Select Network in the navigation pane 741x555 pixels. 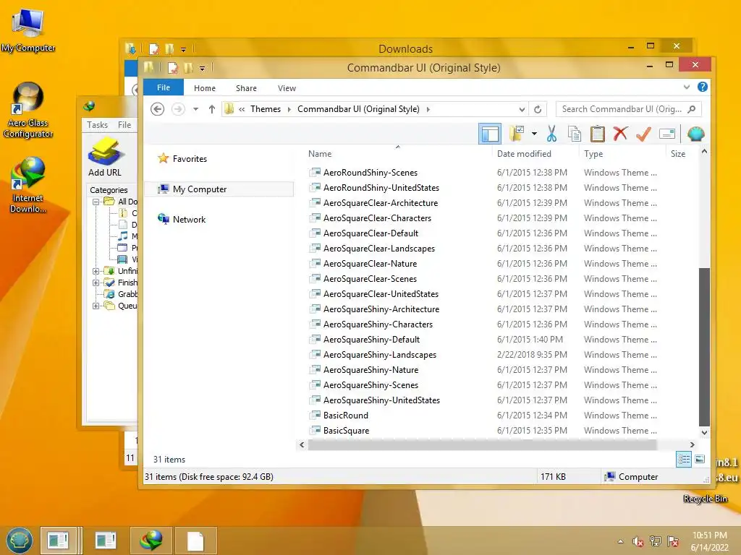coord(189,220)
